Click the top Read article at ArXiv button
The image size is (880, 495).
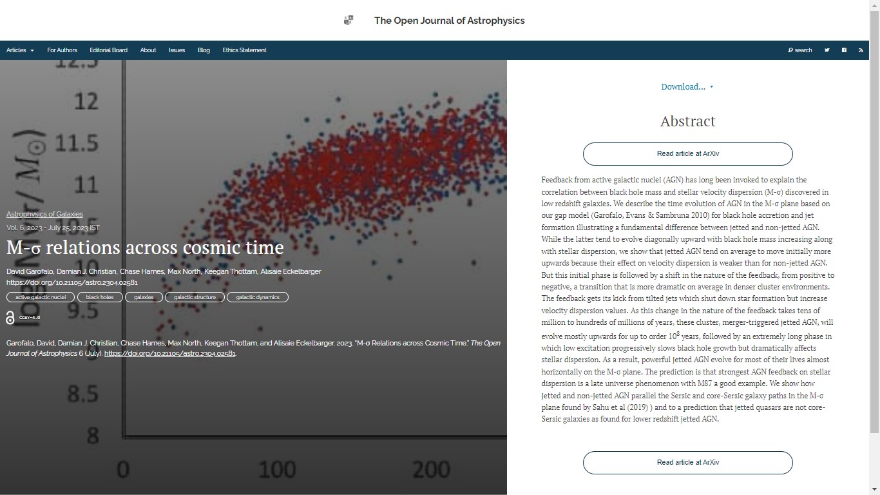(687, 154)
